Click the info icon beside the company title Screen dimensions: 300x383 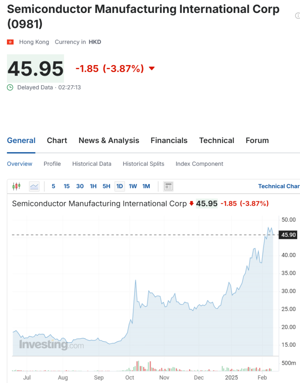pos(298,16)
